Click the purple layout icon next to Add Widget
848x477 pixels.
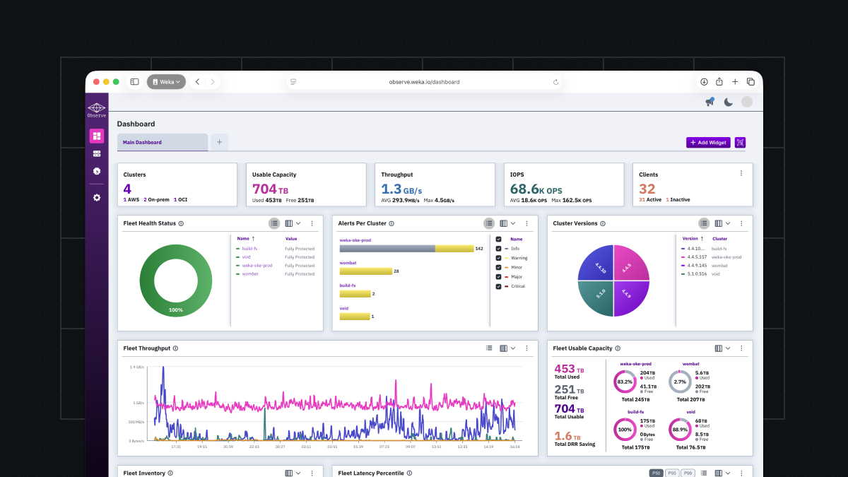pyautogui.click(x=741, y=143)
